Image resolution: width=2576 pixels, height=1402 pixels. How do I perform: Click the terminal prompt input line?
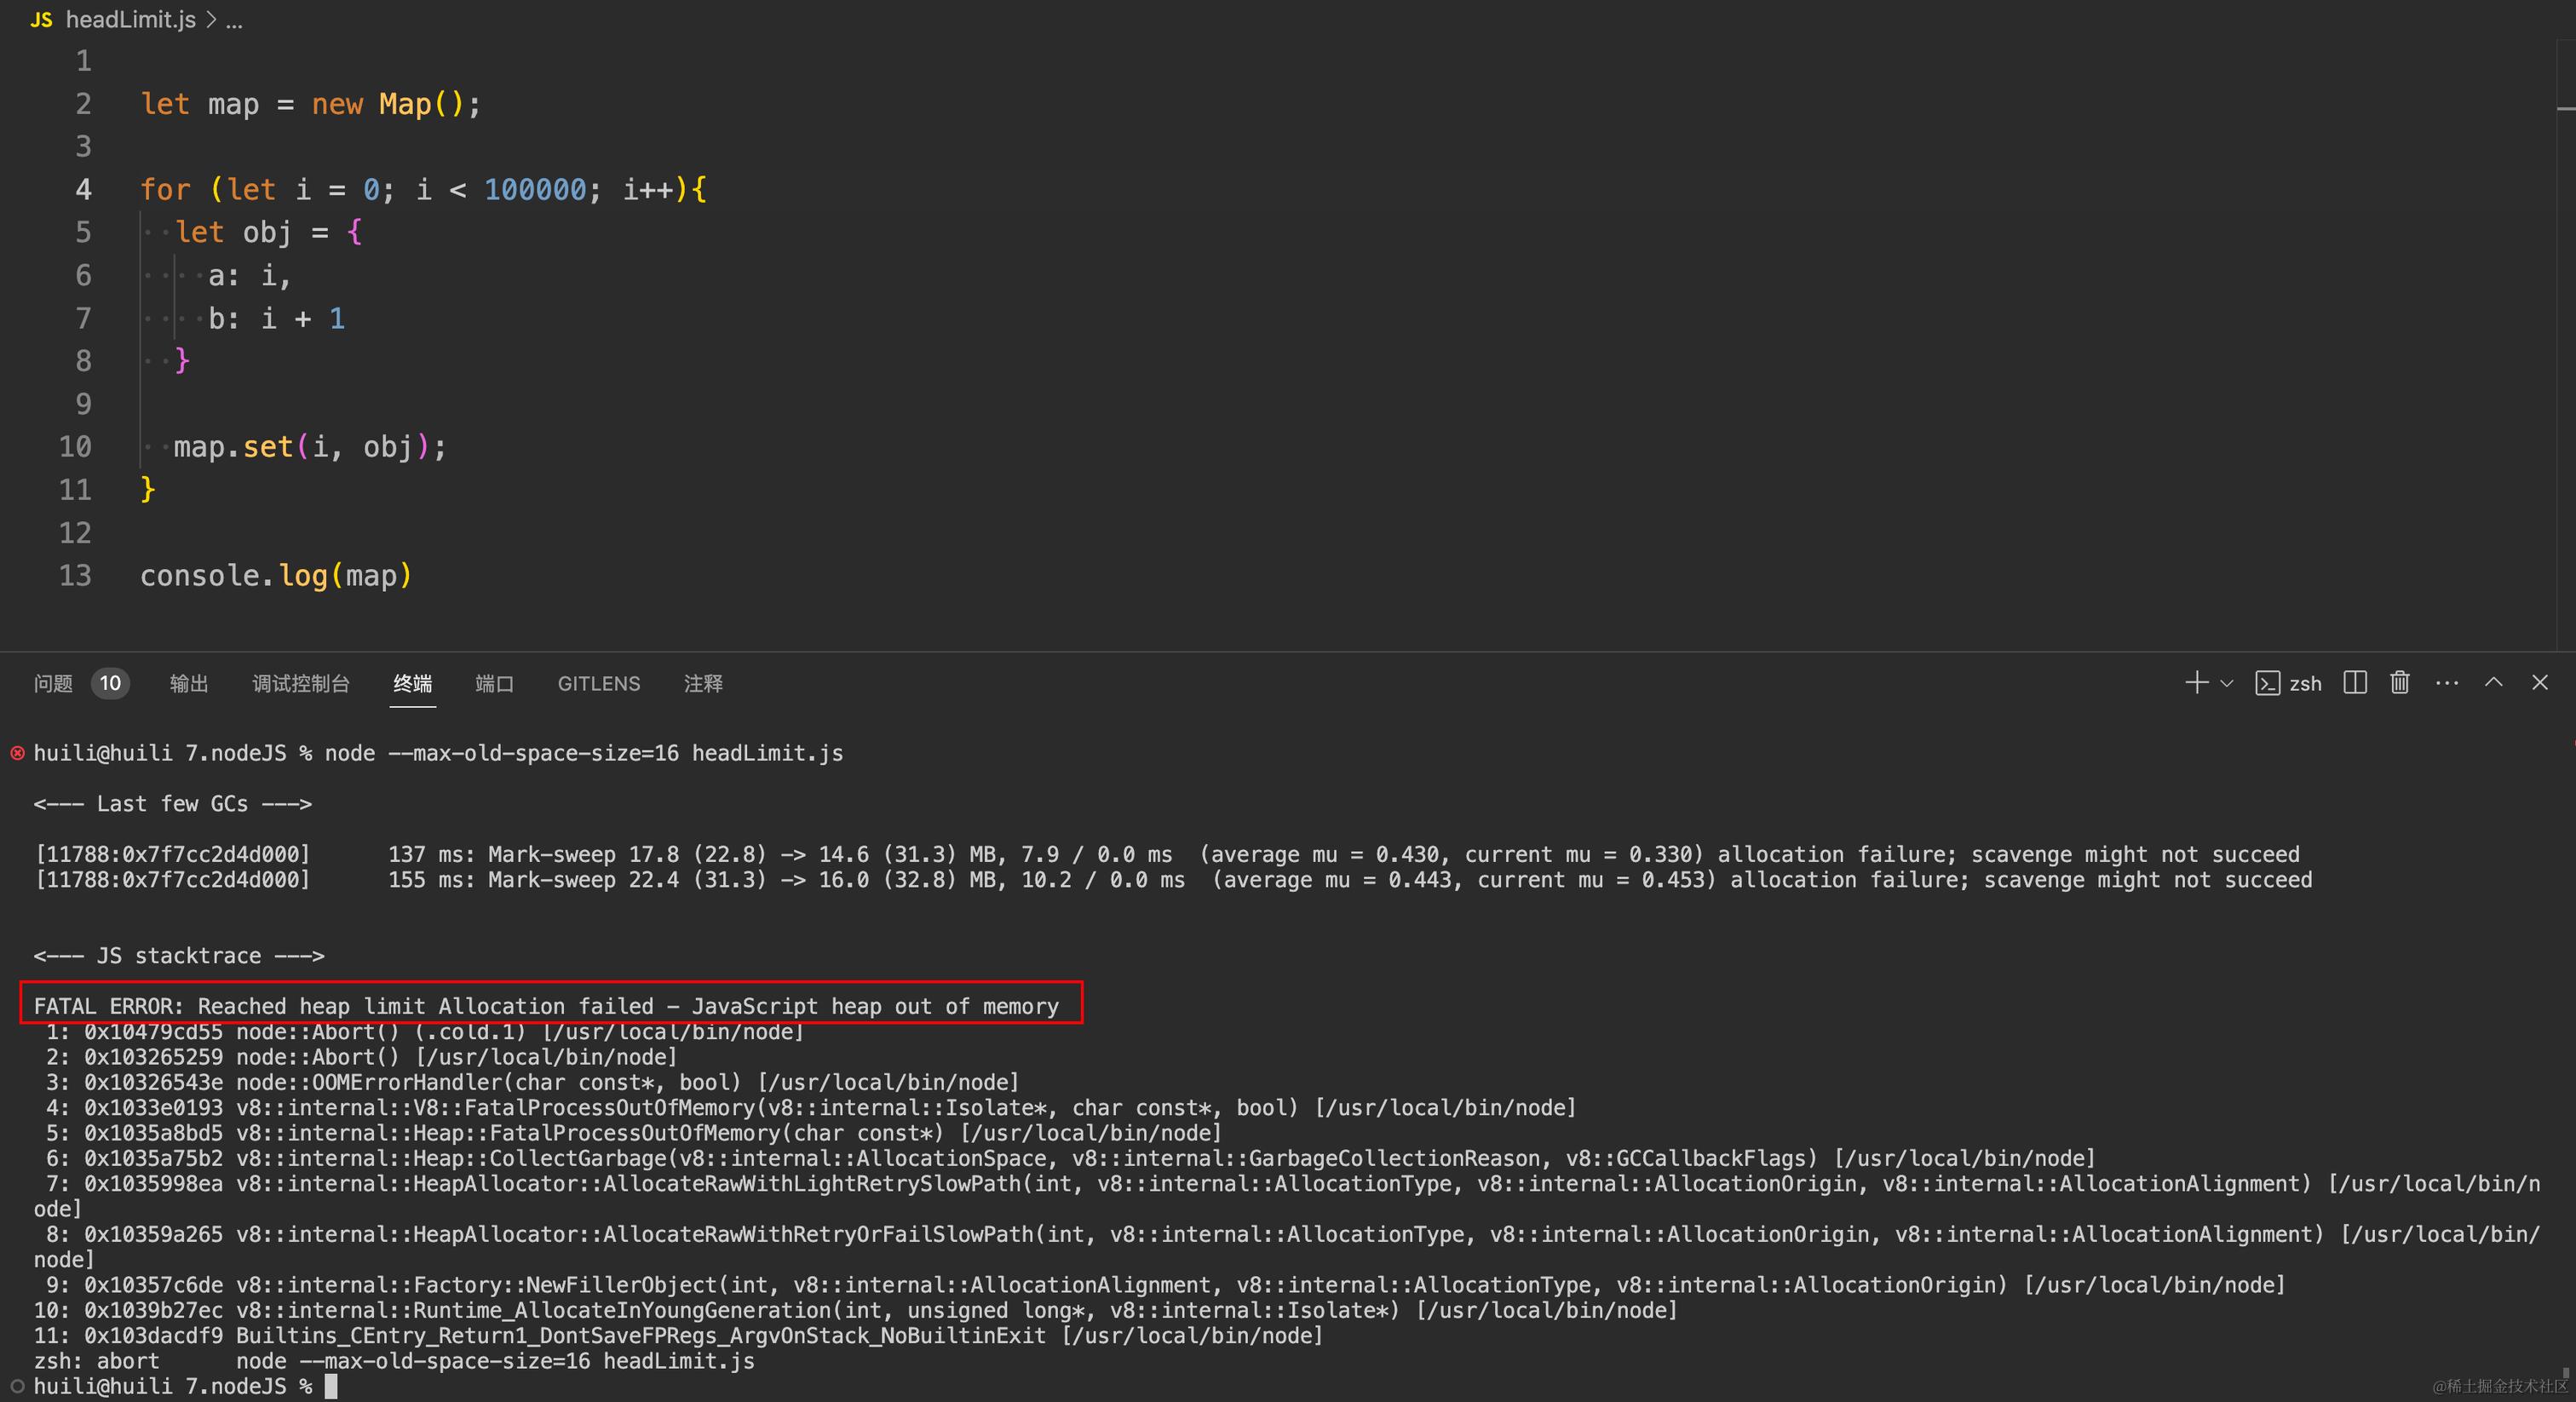pyautogui.click(x=332, y=1386)
